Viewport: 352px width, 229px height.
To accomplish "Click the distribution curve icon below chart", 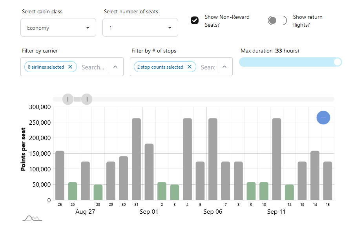I will tap(33, 218).
